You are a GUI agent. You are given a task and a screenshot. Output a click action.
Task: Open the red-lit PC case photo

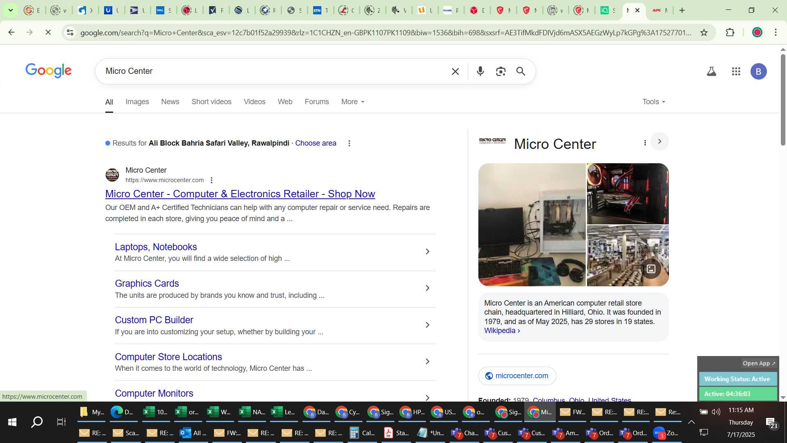click(628, 194)
